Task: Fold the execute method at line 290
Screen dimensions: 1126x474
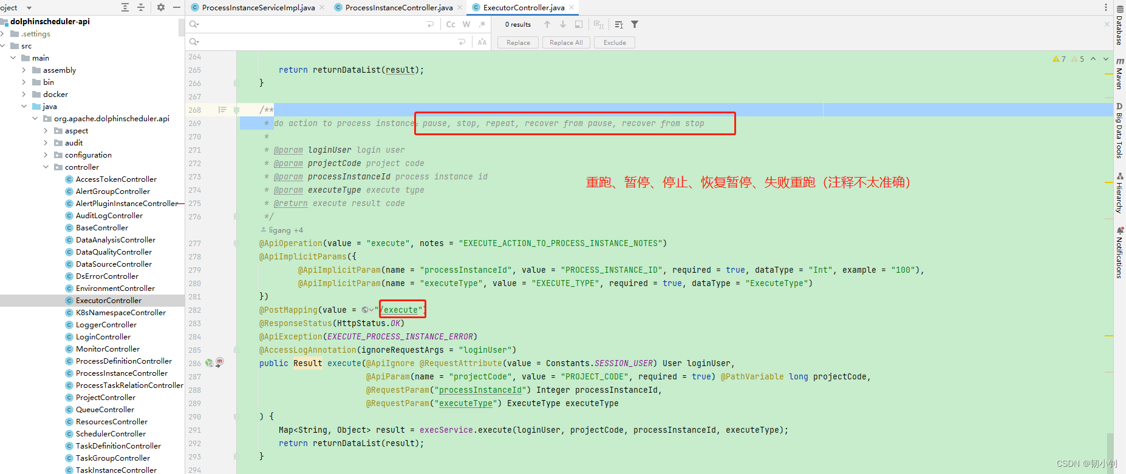Action: click(237, 416)
